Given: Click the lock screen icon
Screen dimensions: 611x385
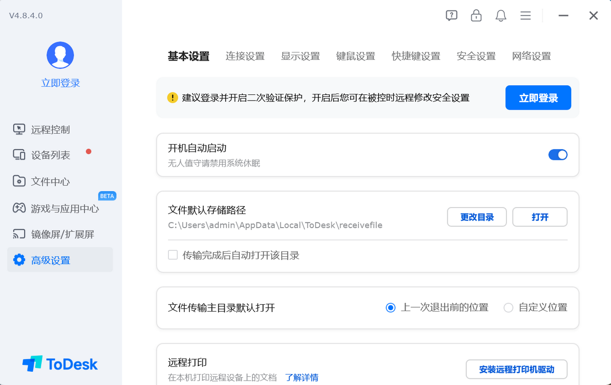Looking at the screenshot, I should point(476,15).
